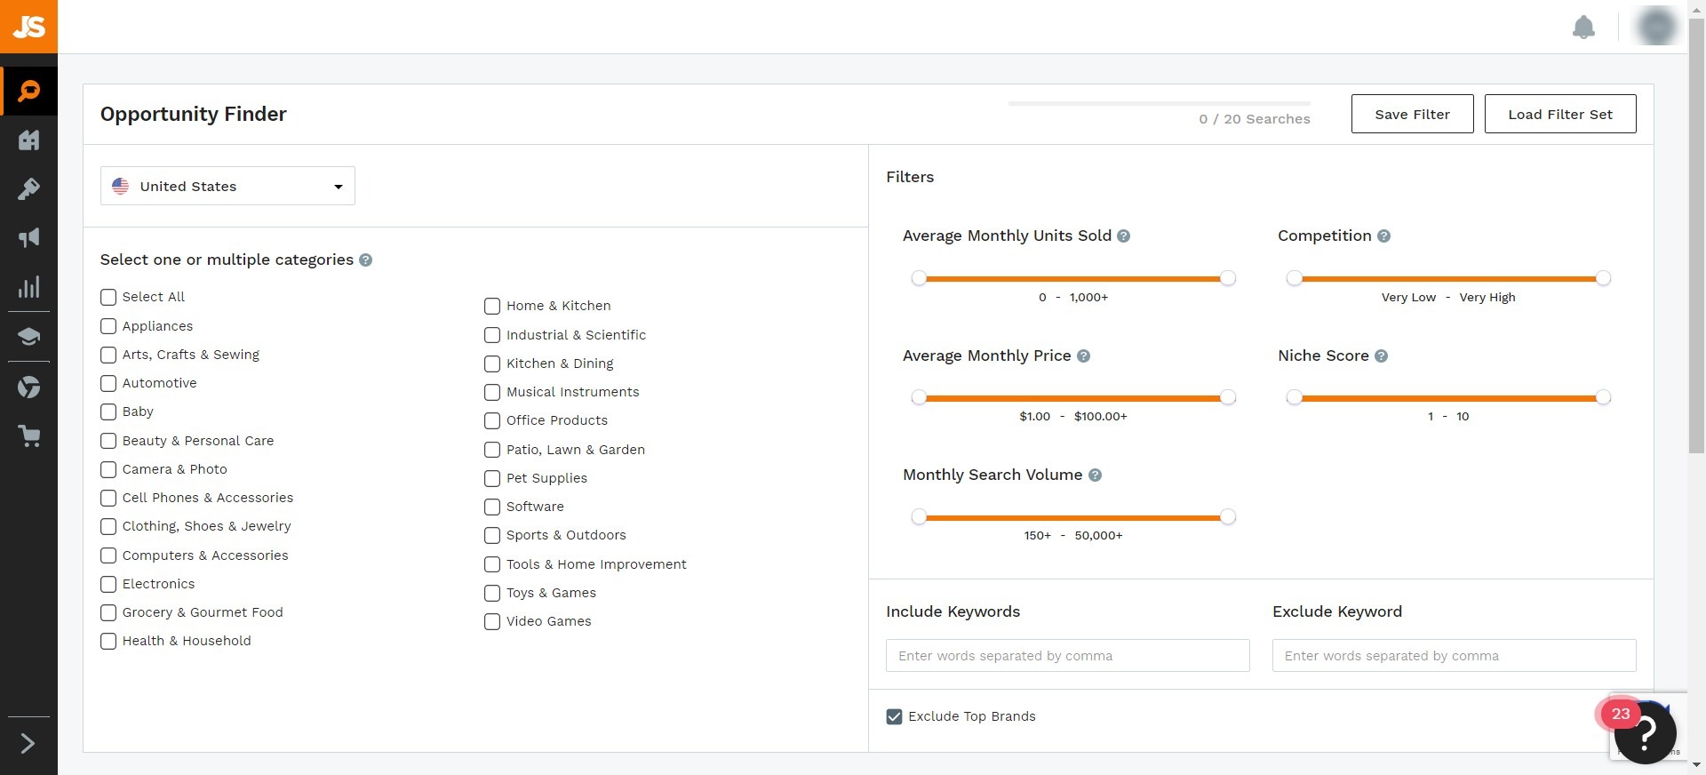Viewport: 1706px width, 775px height.
Task: Select Sports & Outdoors checkbox
Action: point(492,535)
